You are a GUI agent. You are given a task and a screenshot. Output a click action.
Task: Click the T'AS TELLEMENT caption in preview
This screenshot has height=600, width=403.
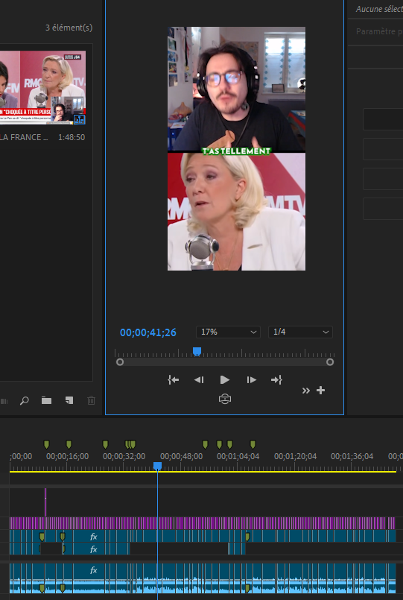point(236,151)
